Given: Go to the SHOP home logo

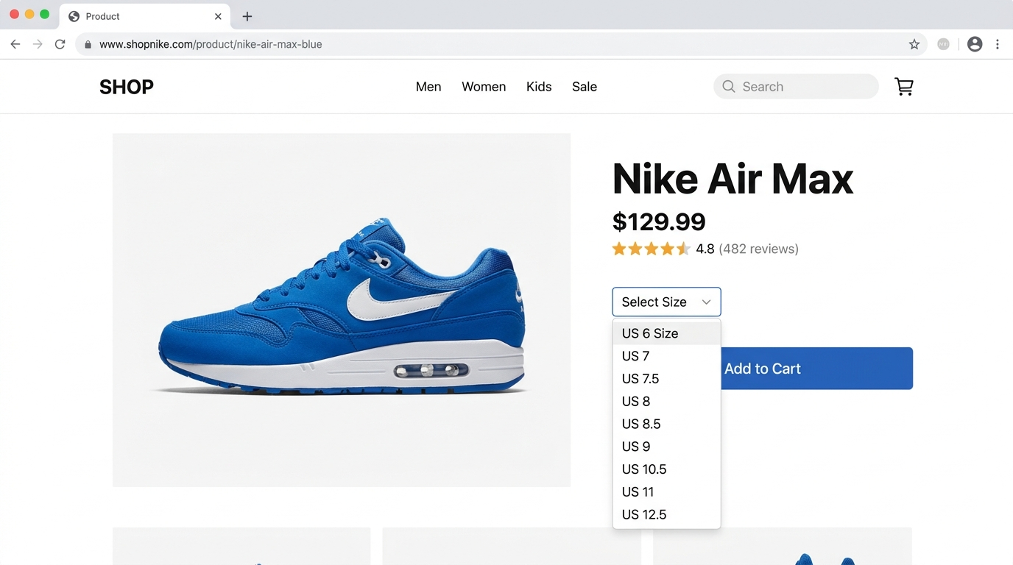Looking at the screenshot, I should (127, 87).
